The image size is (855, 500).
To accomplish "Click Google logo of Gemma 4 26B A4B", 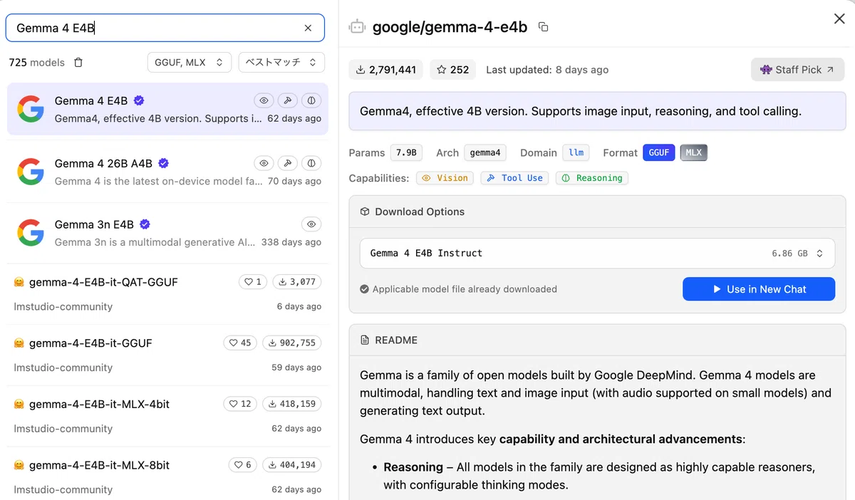I will point(31,172).
